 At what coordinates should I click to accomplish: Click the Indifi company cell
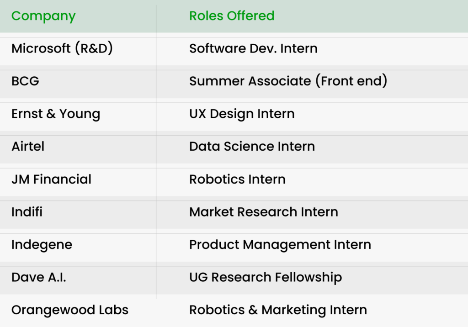tap(27, 212)
